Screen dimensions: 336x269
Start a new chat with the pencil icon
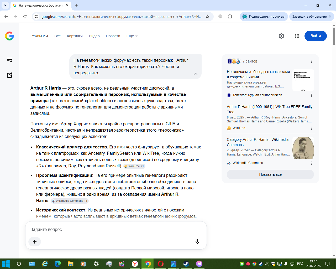coord(10,75)
